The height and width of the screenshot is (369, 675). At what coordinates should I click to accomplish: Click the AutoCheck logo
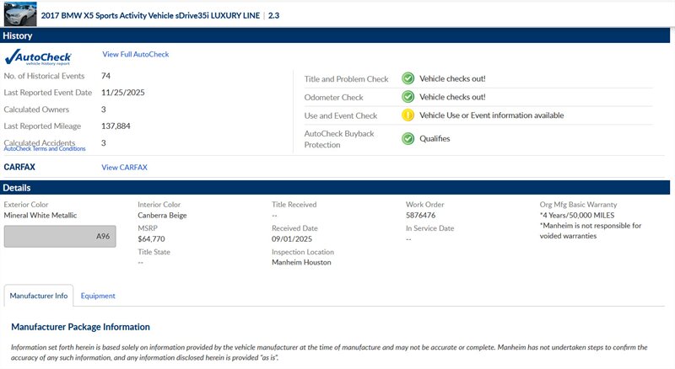(38, 58)
